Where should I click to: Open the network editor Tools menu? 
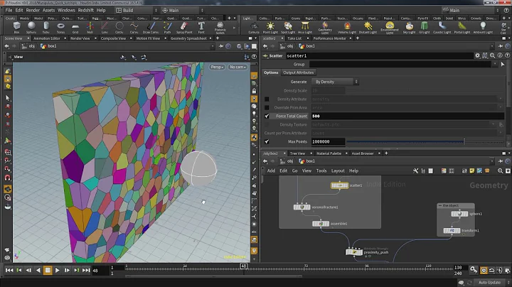(321, 171)
